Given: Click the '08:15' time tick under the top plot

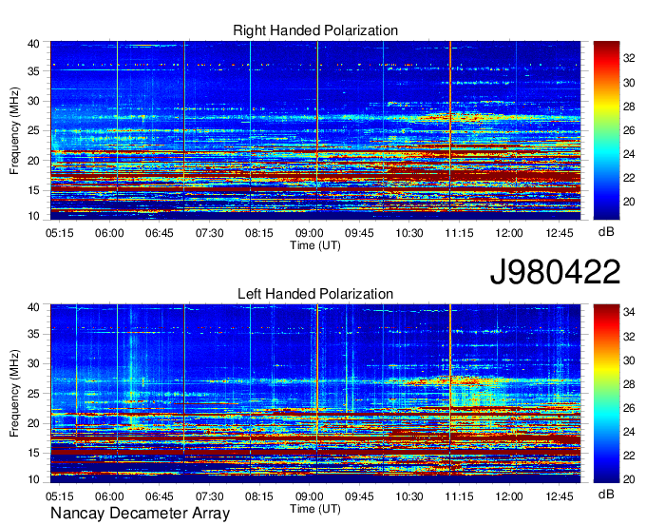Looking at the screenshot, I should pyautogui.click(x=259, y=233).
